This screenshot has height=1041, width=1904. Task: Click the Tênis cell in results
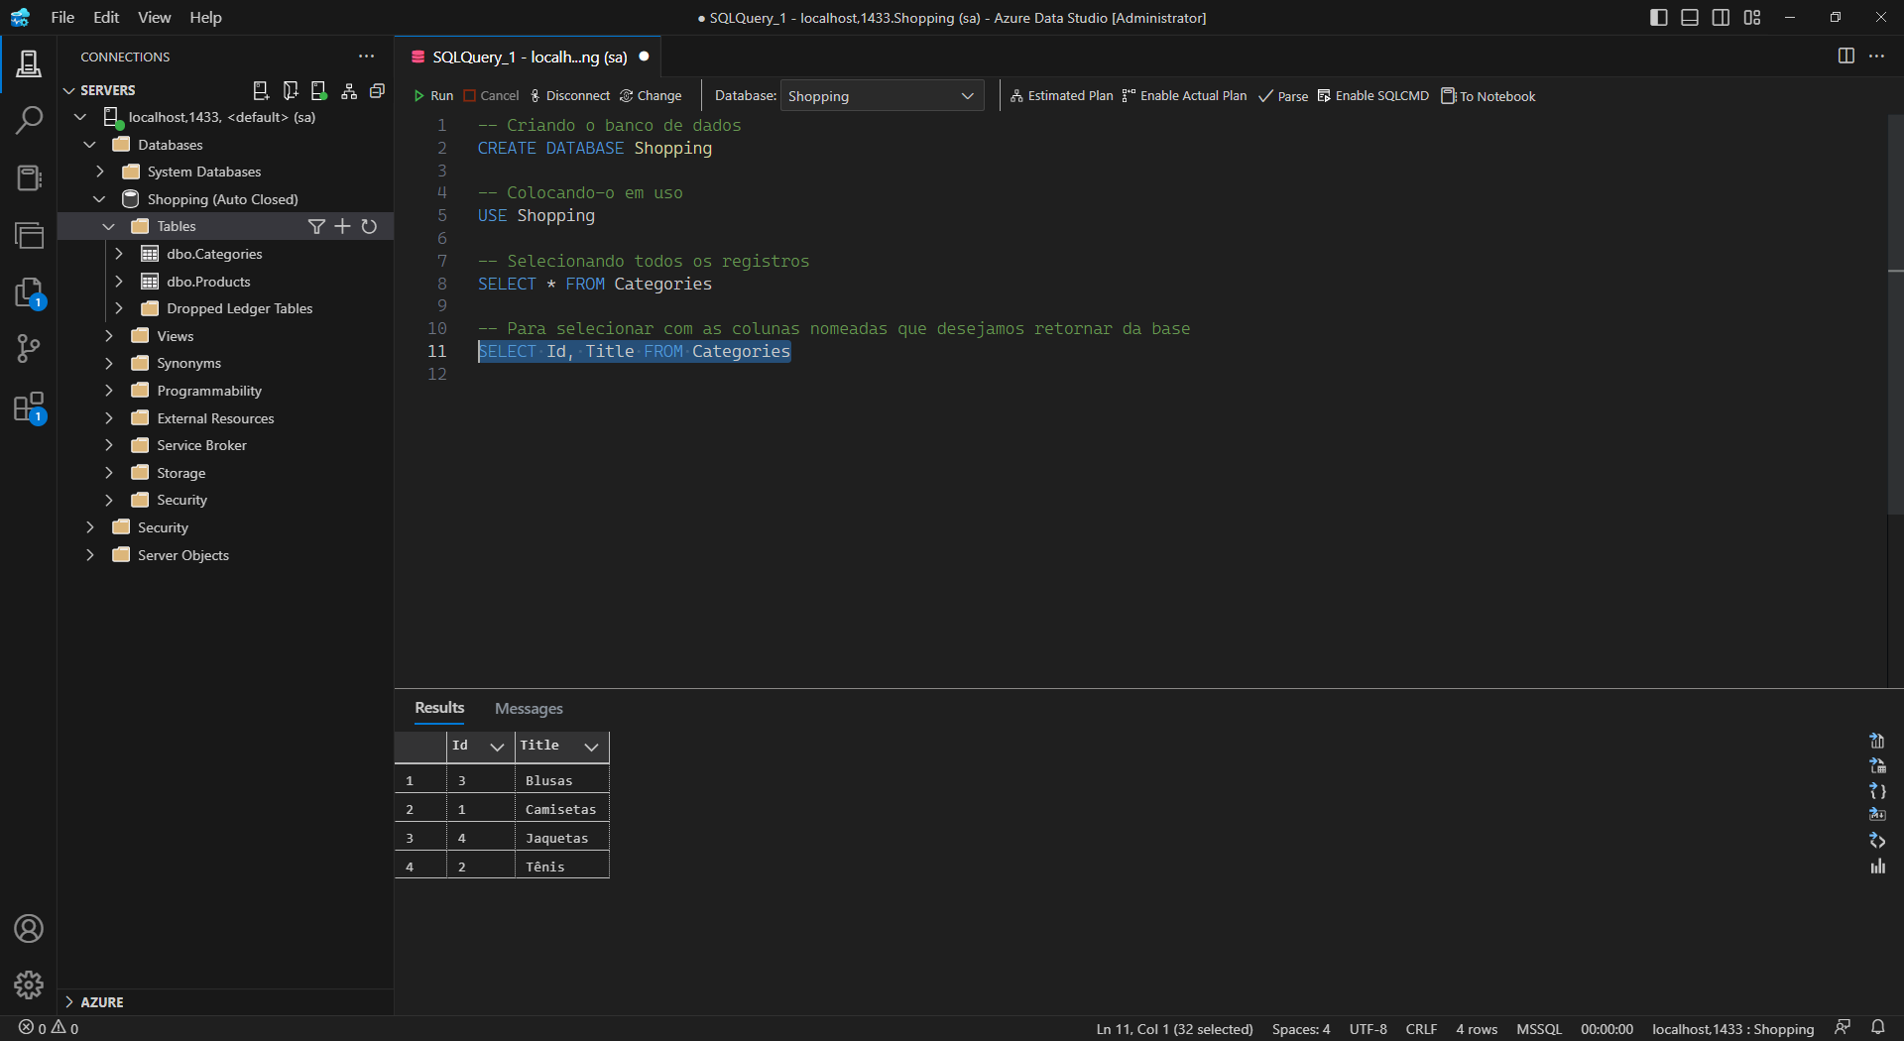click(561, 867)
